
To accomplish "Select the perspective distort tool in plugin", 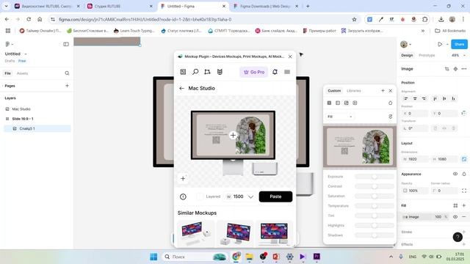I will coord(207,72).
